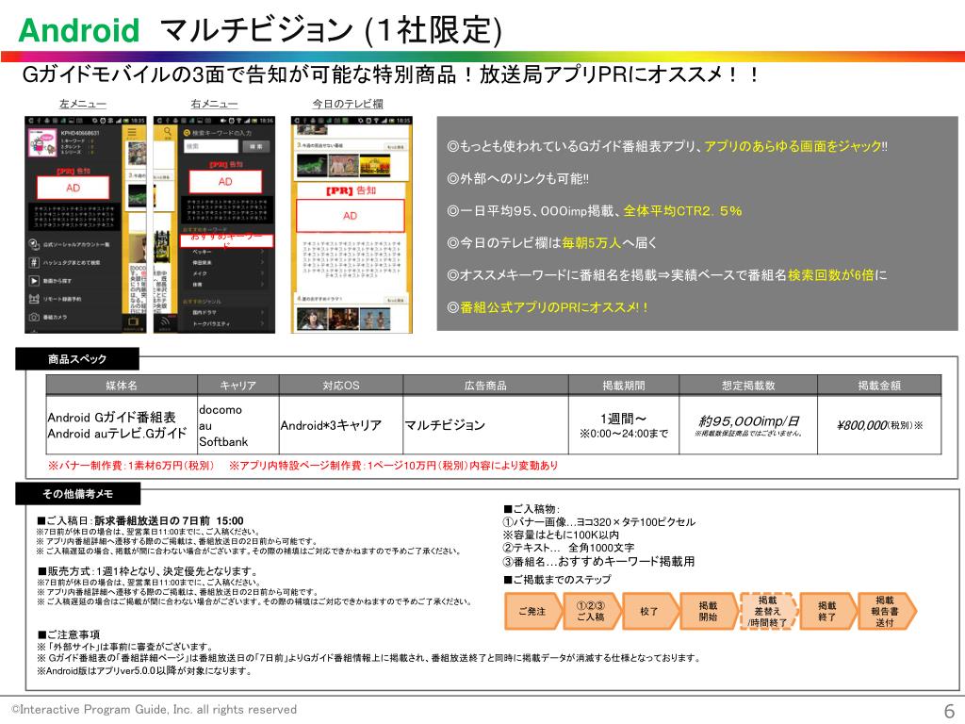This screenshot has height=724, width=965.
Task: Click the 右メニュー label
Action: [214, 104]
